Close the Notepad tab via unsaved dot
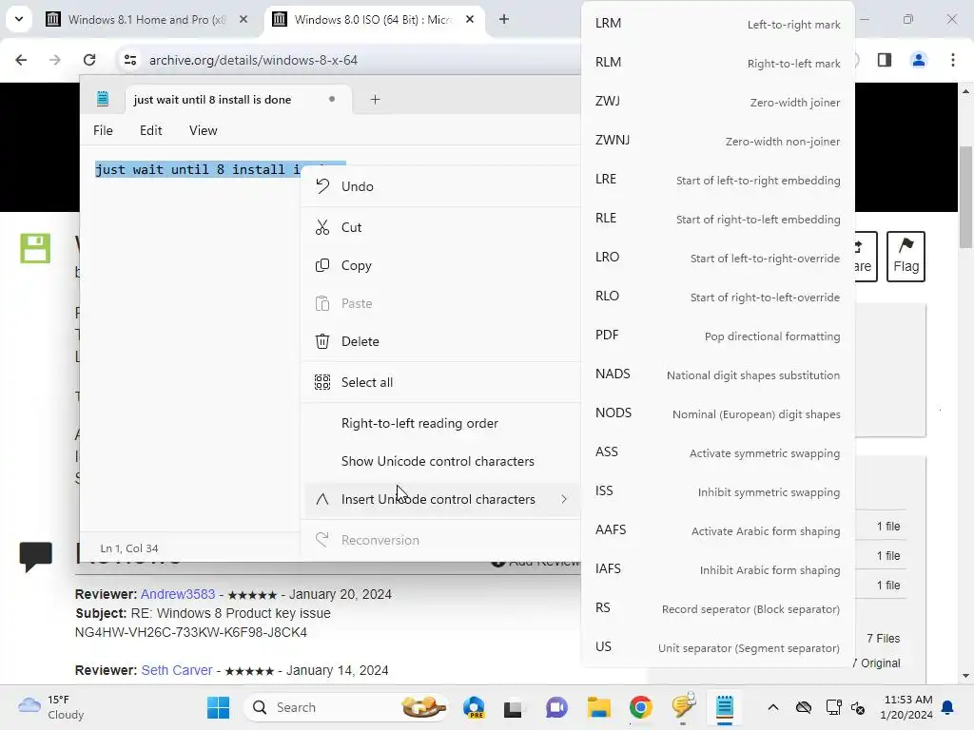974x730 pixels. coord(332,99)
